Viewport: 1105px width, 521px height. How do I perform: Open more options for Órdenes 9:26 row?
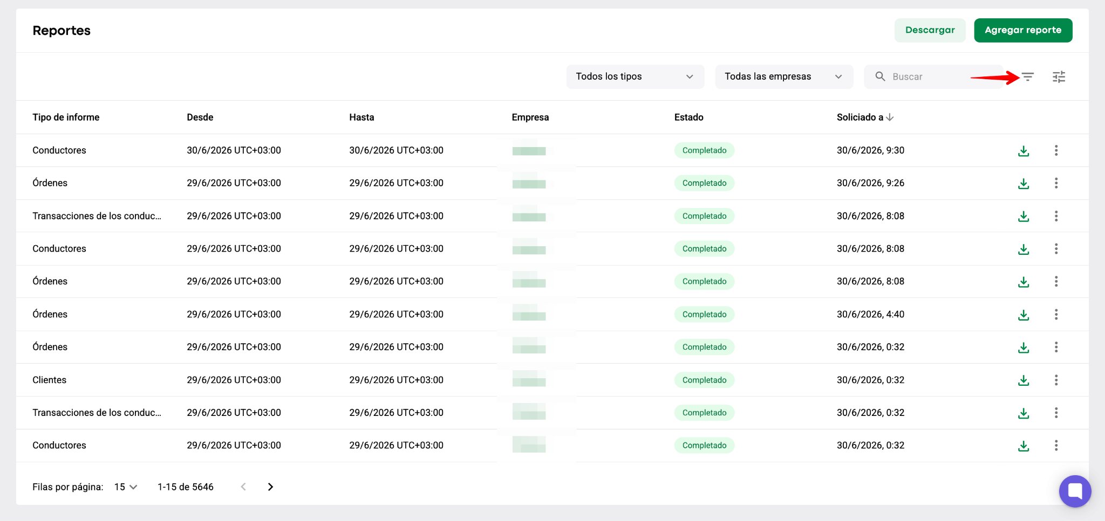[x=1056, y=183]
